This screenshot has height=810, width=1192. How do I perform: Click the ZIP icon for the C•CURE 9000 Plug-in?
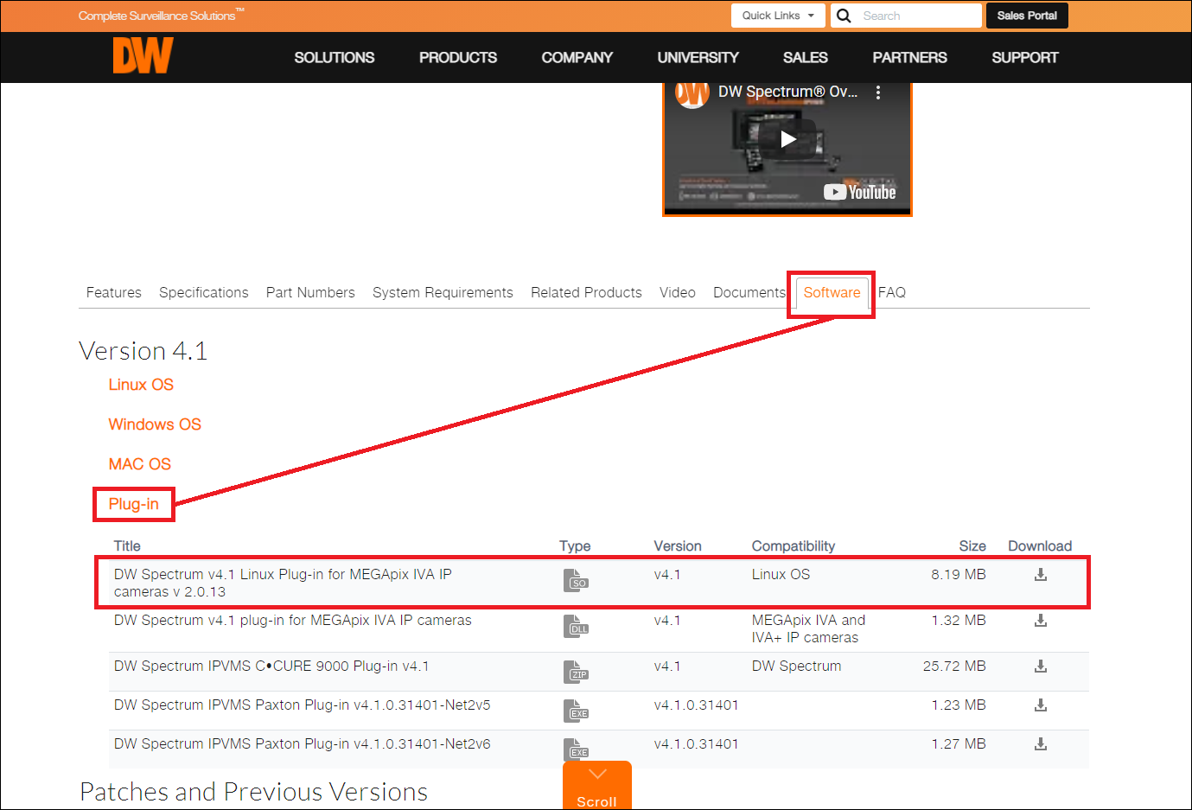click(576, 672)
